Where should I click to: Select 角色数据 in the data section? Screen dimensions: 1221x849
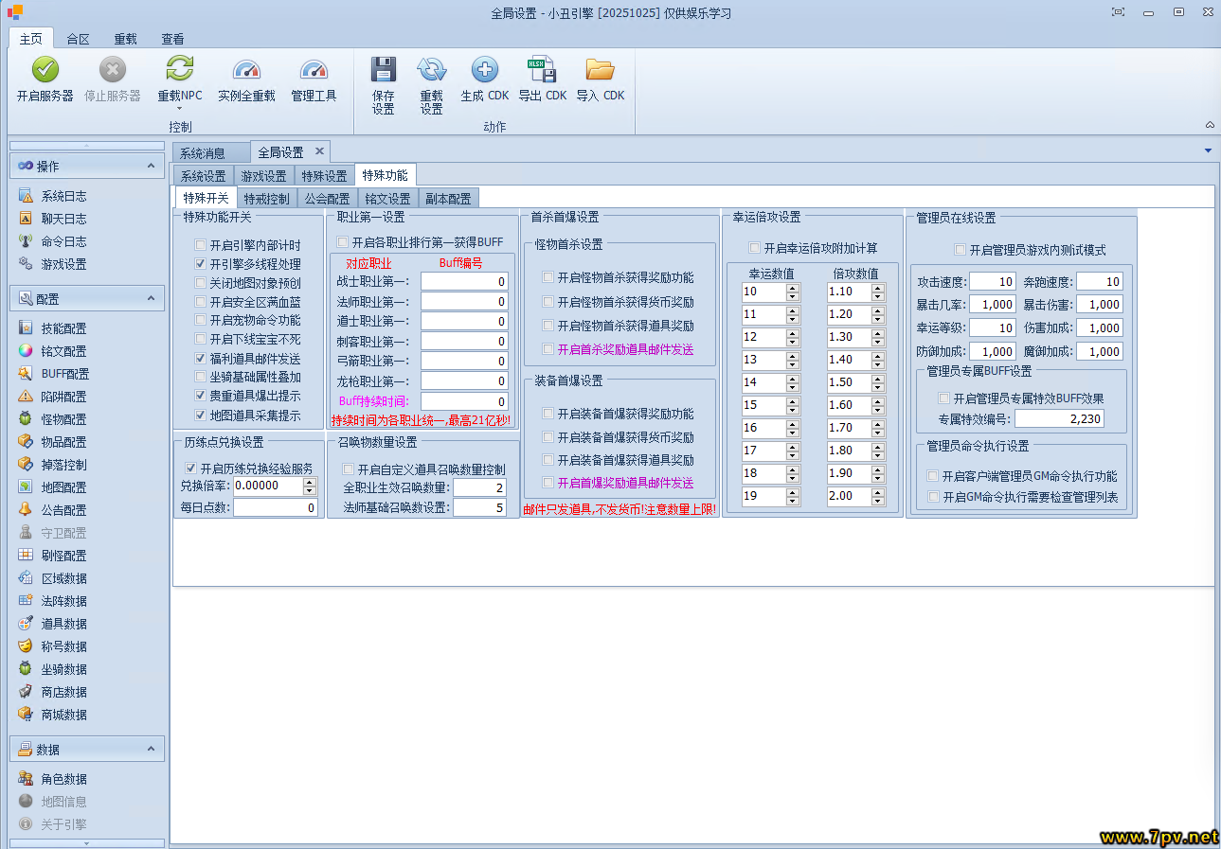pos(63,779)
